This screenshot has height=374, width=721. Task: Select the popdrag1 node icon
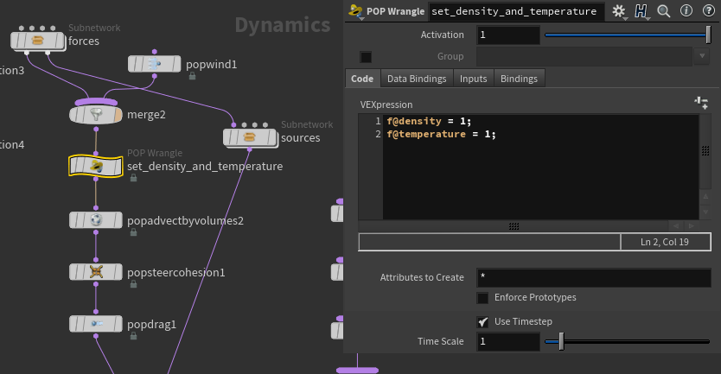(96, 323)
